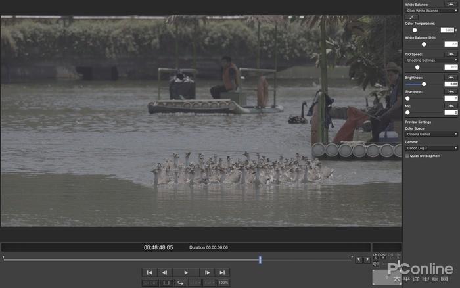Viewport: 460px width, 288px height.
Task: Click the Sharpness slider handle
Action: pyautogui.click(x=407, y=99)
